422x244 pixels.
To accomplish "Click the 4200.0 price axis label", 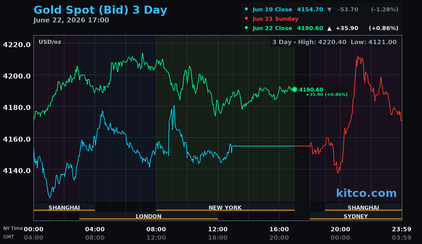I will (17, 76).
